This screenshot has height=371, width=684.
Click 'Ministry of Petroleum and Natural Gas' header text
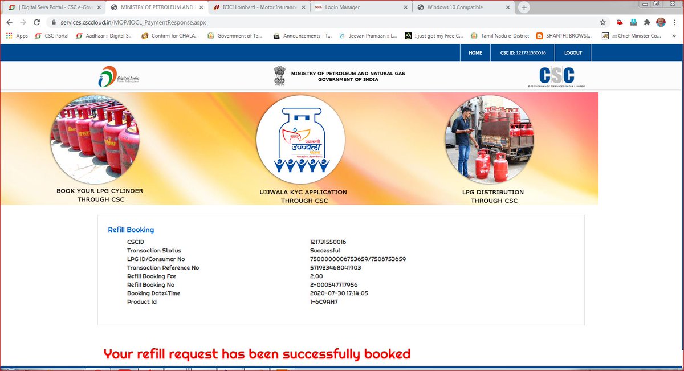point(348,74)
